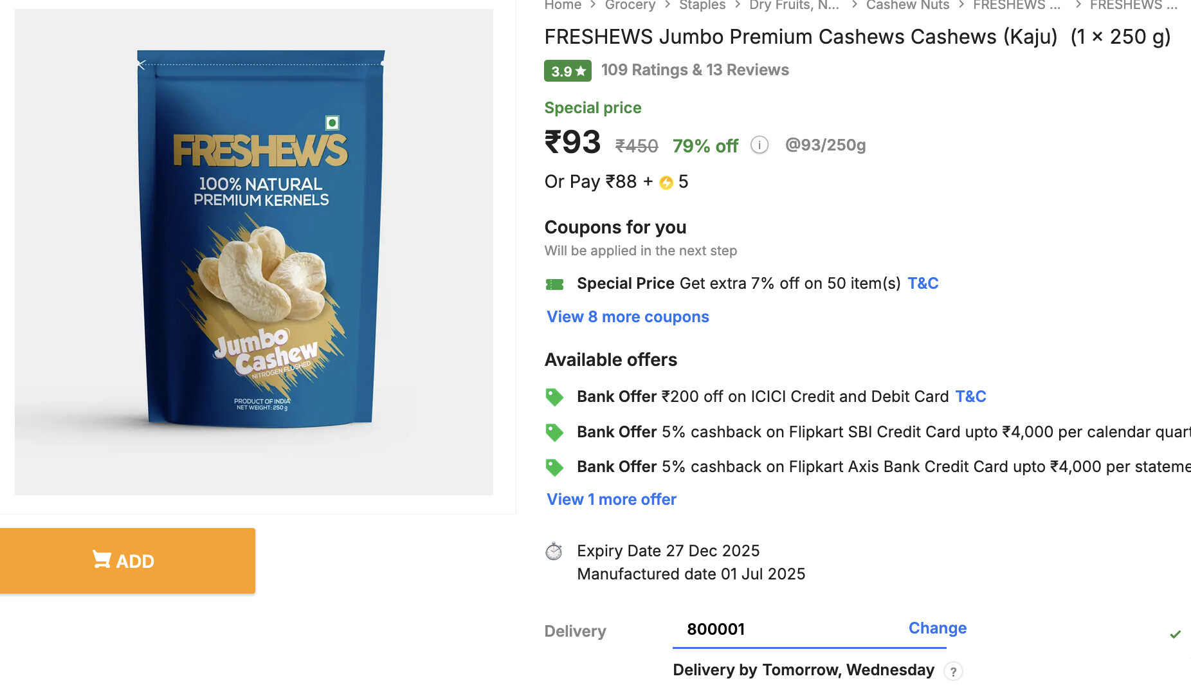Screen dimensions: 1191x692
Task: Open Cashew Nuts breadcrumb link
Action: point(907,5)
